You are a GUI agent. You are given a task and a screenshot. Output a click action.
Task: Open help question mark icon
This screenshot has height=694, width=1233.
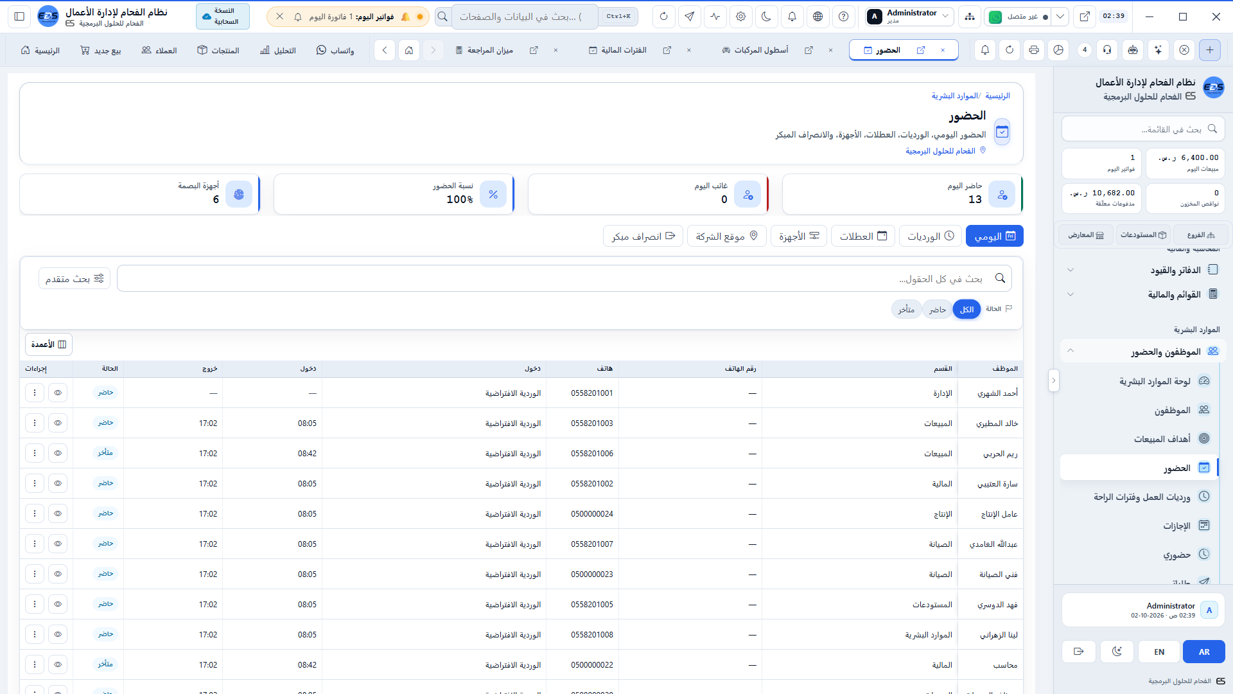(x=844, y=17)
